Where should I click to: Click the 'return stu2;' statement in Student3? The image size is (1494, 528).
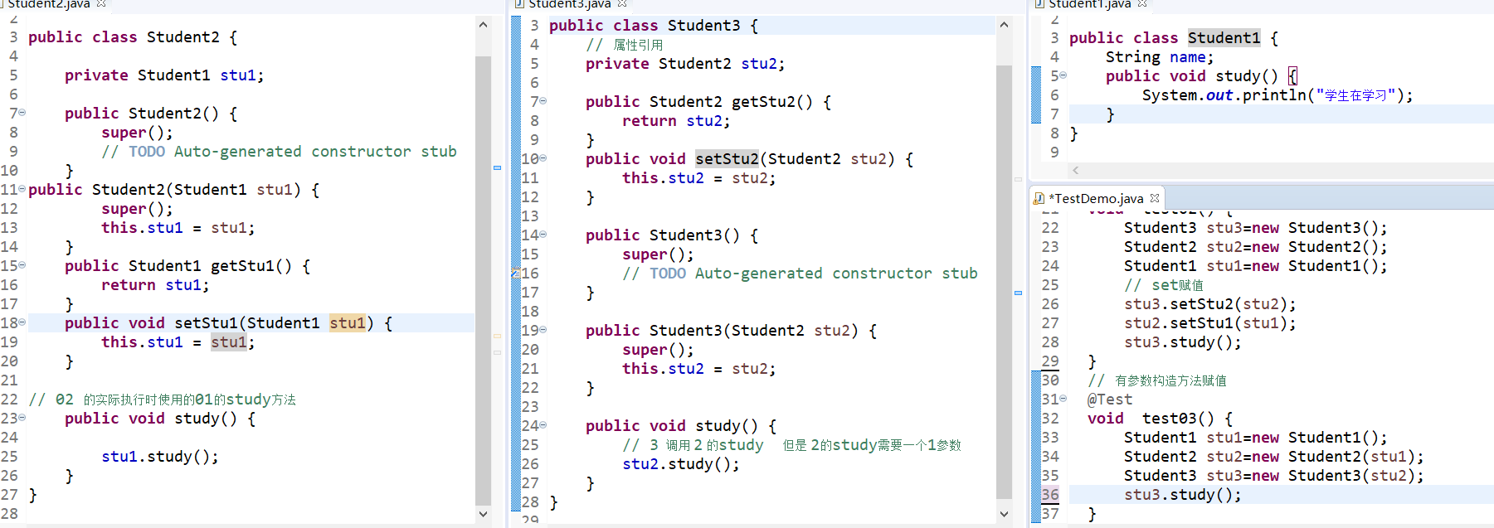[676, 121]
